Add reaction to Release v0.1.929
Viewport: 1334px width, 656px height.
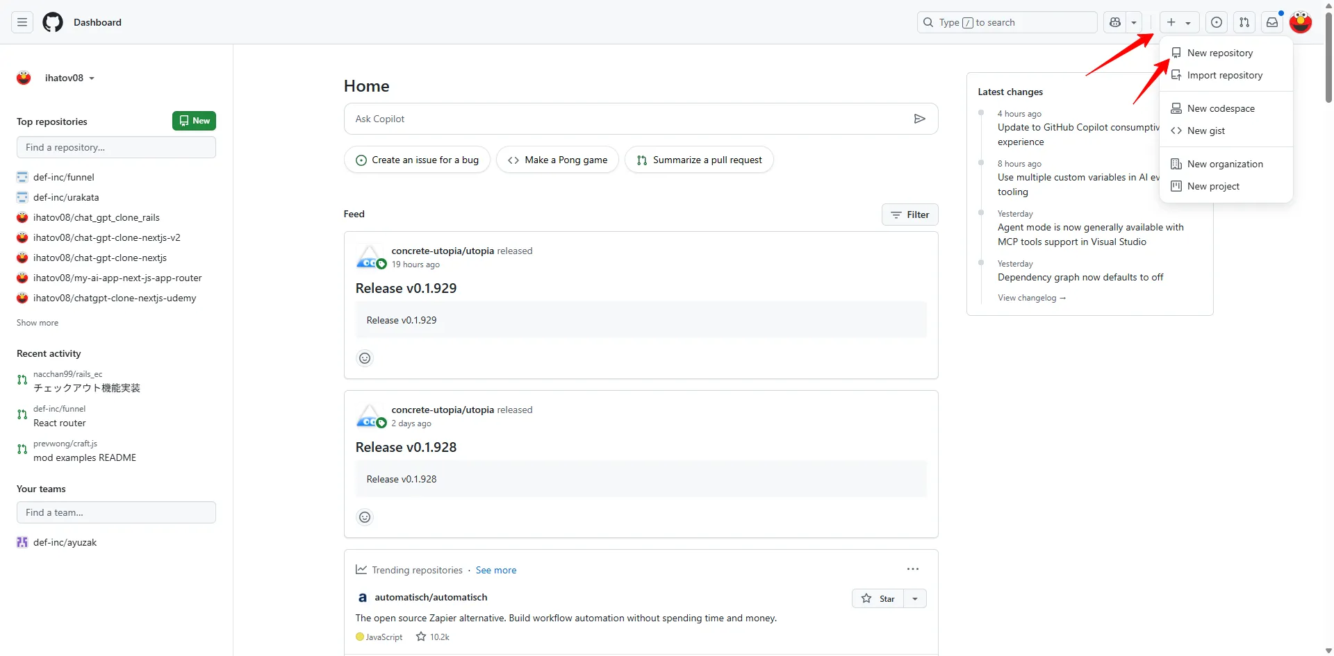365,358
